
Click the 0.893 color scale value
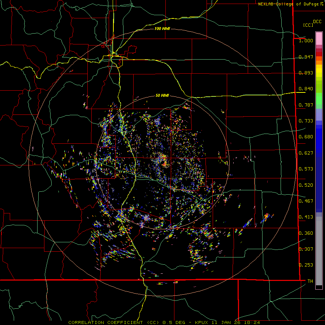pos(306,73)
